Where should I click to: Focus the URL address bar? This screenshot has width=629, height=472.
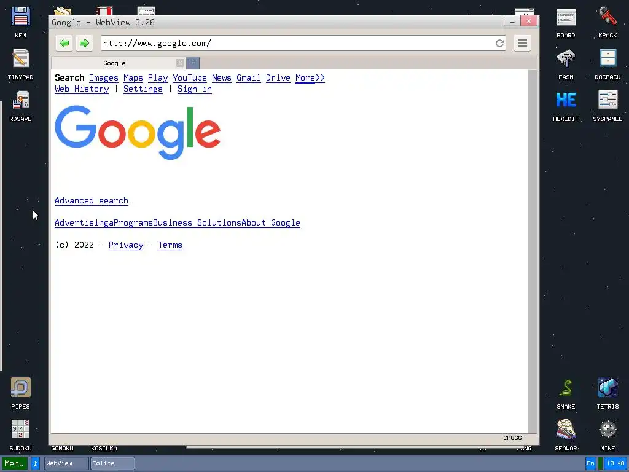tap(298, 44)
